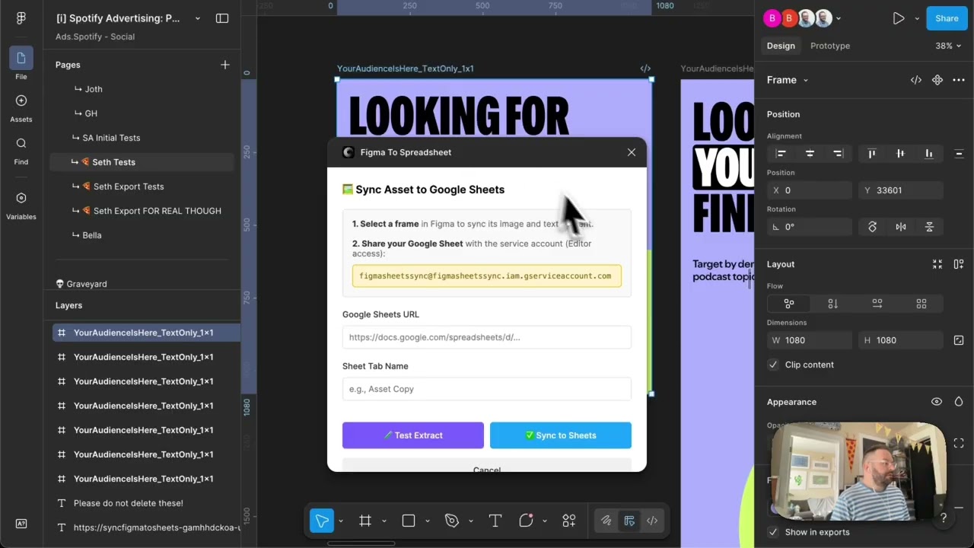Align bottom in Alignment section
The width and height of the screenshot is (974, 548).
click(x=929, y=154)
